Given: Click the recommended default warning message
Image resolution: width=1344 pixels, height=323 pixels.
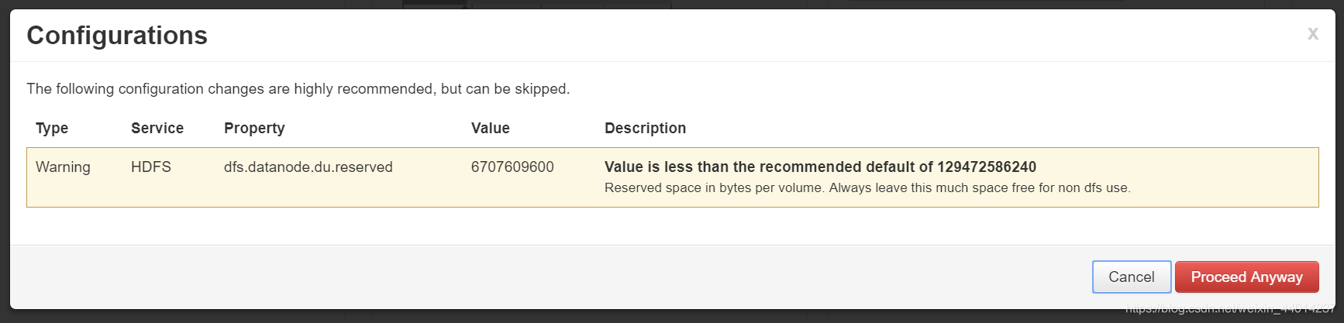Looking at the screenshot, I should [820, 167].
